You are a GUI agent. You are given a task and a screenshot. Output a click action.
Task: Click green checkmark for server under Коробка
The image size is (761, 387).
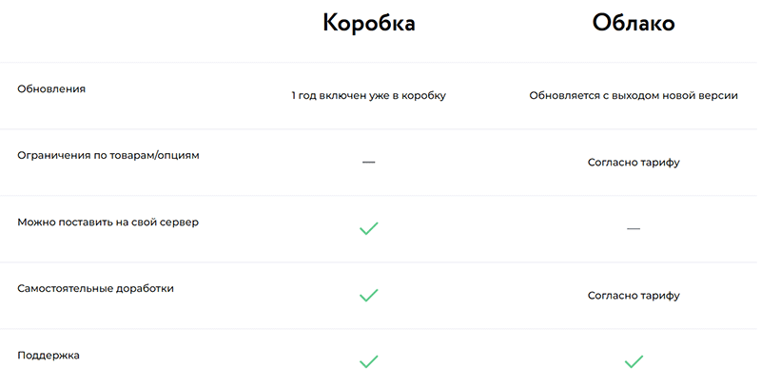pos(369,228)
